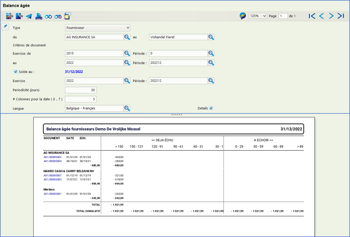Click the '150 - 121' column header
350x237 pixels.
click(136, 147)
